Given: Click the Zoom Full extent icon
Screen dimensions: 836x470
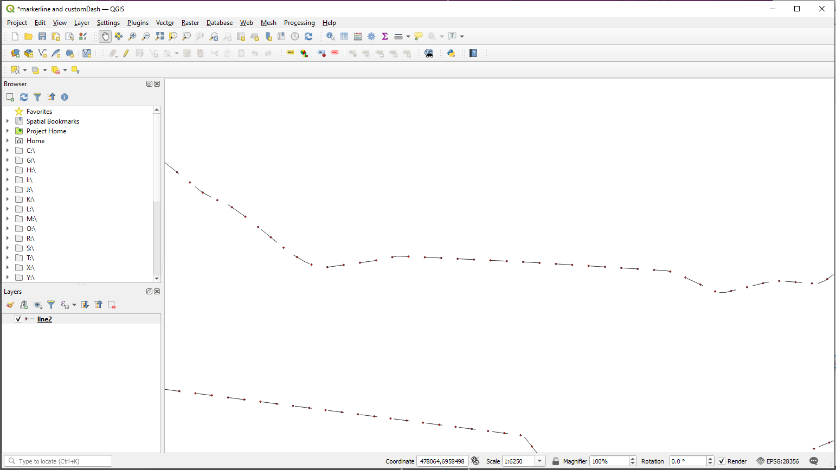Looking at the screenshot, I should [159, 36].
